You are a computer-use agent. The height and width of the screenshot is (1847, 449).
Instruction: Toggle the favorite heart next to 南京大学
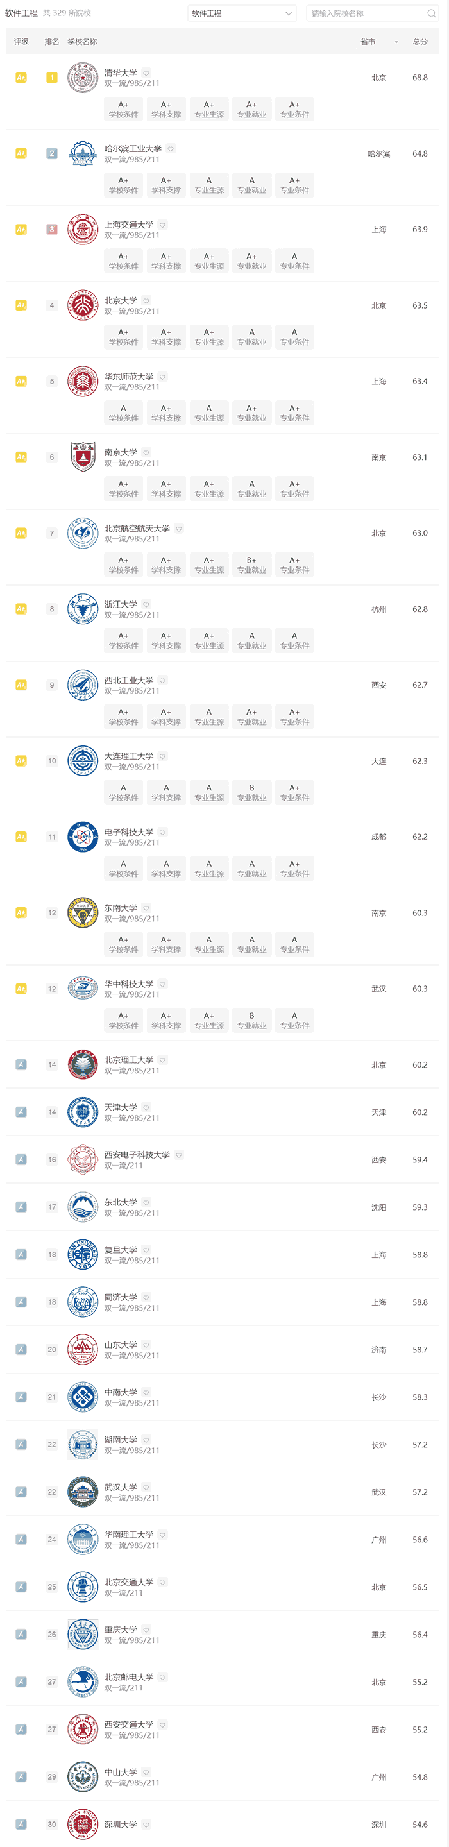146,452
